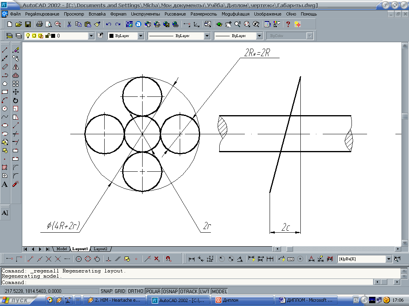
Task: Activate the Mirror modify tool
Action: pyautogui.click(x=16, y=67)
